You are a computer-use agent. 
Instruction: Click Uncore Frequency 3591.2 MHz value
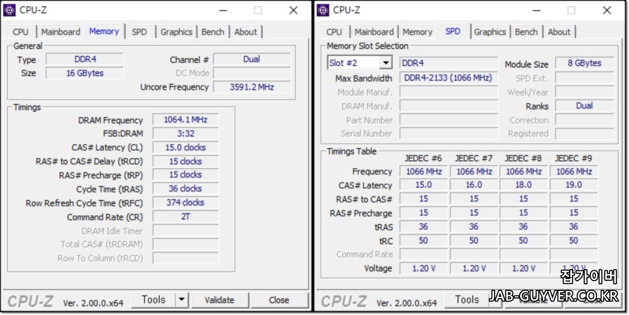252,87
